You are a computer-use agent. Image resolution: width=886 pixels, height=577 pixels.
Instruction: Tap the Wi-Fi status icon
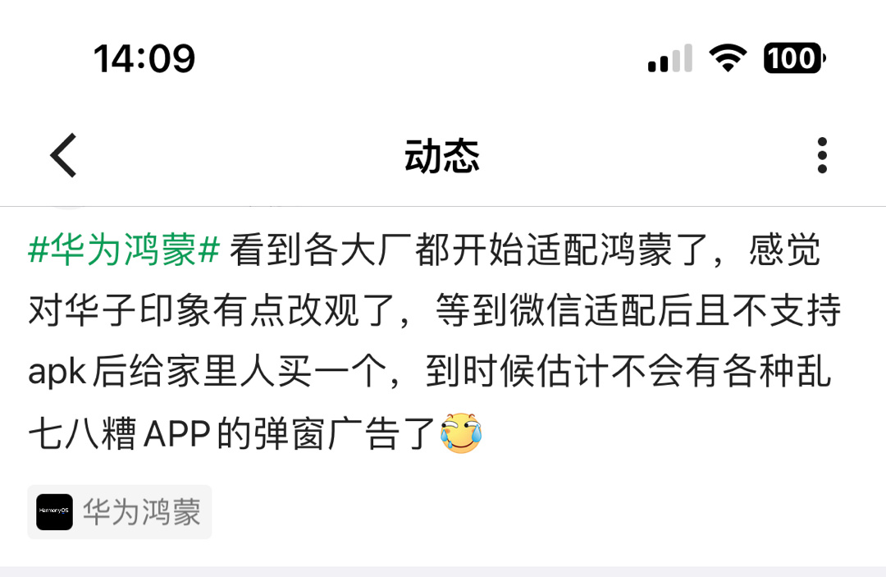[x=728, y=57]
